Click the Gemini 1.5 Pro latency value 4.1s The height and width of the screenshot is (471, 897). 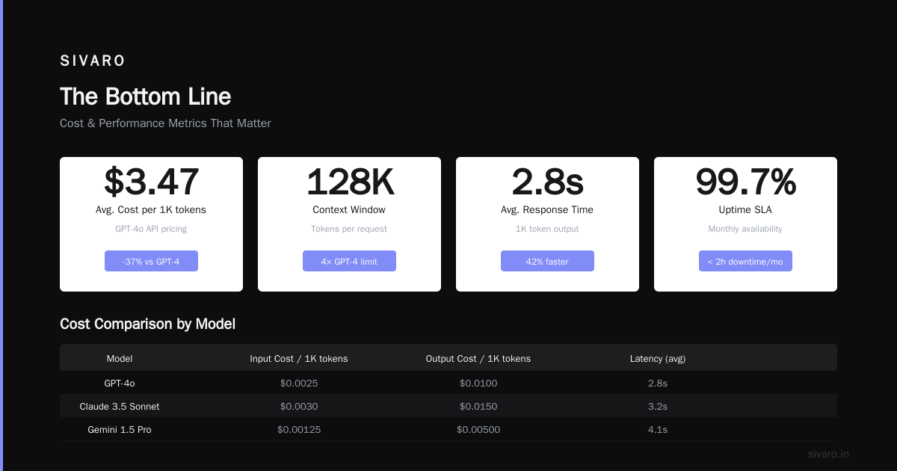click(x=658, y=430)
